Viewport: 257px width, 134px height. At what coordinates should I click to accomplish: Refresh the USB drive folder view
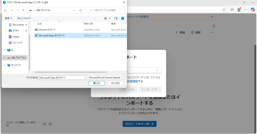pyautogui.click(x=81, y=10)
